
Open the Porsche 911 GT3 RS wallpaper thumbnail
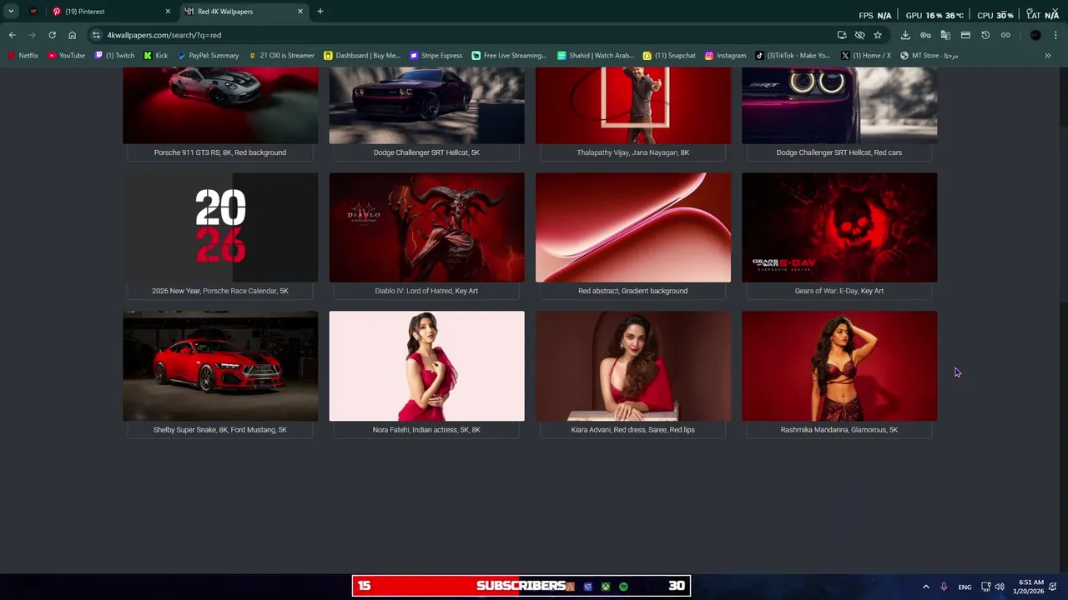[220, 105]
